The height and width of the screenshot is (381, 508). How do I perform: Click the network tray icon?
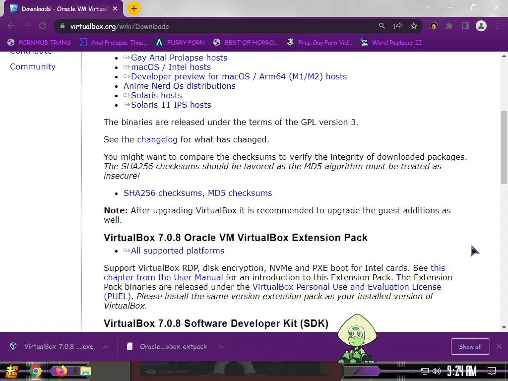coord(424,371)
